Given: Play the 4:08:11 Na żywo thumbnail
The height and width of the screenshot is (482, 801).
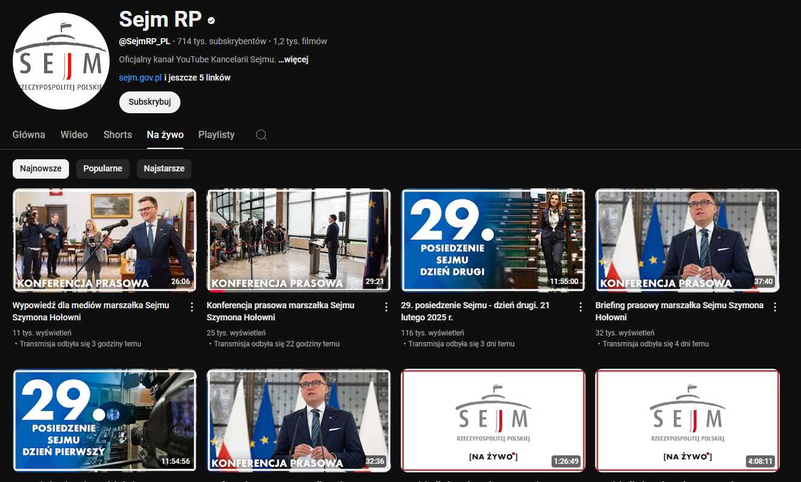Looking at the screenshot, I should pos(688,420).
